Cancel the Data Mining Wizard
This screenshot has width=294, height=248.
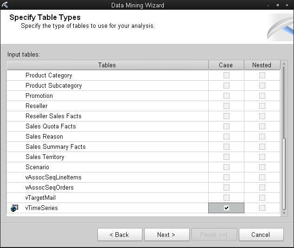point(261,235)
